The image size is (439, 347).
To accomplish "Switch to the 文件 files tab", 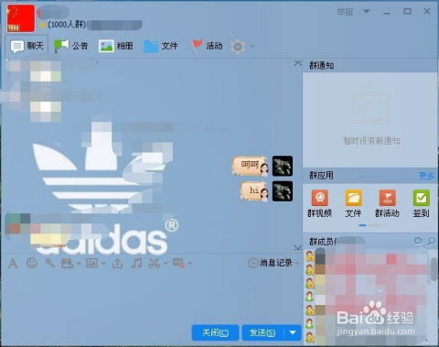I will [x=161, y=47].
